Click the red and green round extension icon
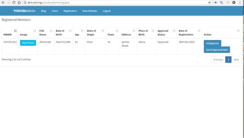 [234, 3]
